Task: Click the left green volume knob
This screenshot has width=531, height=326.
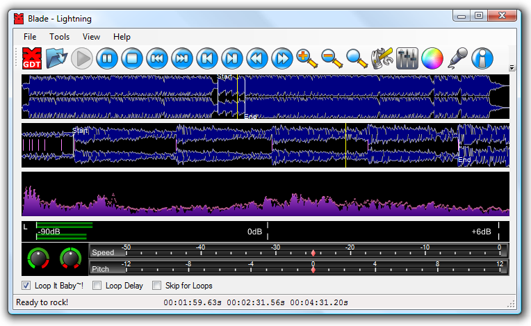Action: (38, 259)
